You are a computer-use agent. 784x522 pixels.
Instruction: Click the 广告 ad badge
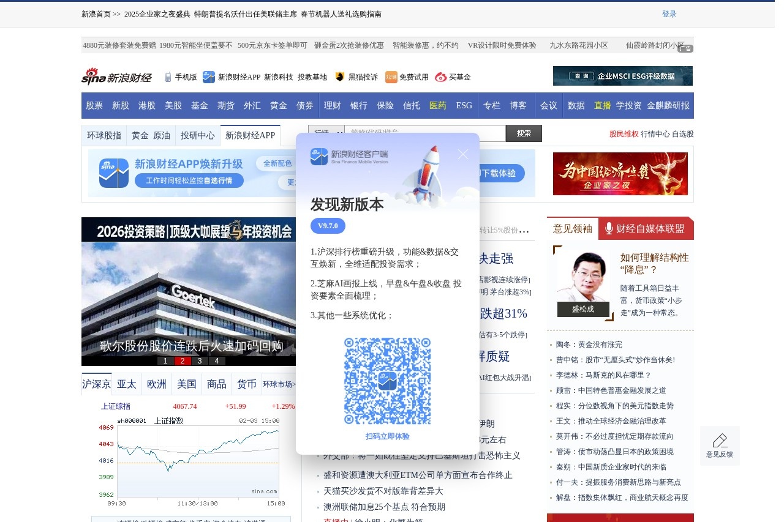click(685, 48)
